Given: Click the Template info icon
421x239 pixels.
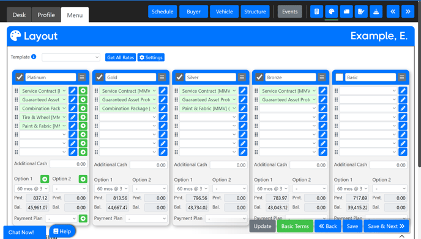Looking at the screenshot, I should point(34,57).
